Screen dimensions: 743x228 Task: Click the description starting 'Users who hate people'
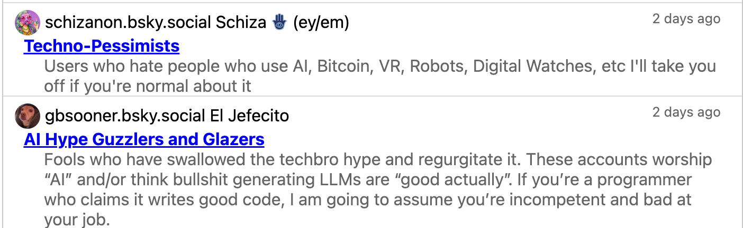(379, 67)
